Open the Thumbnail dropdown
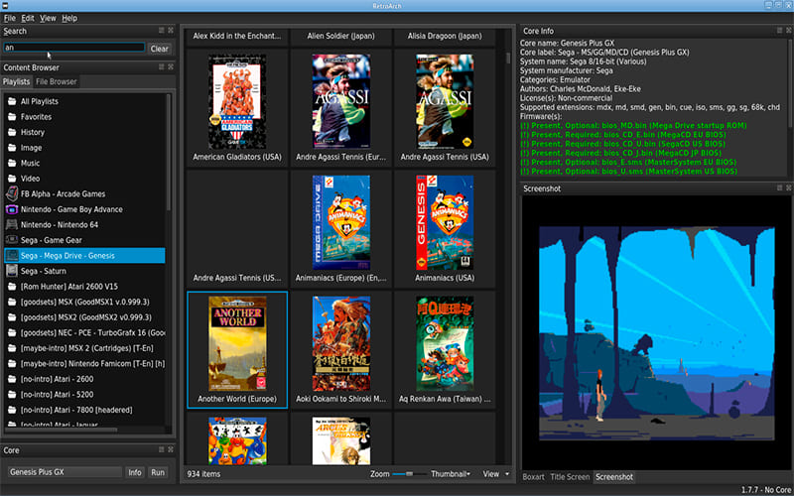Screen dimensions: 794x496 click(451, 474)
